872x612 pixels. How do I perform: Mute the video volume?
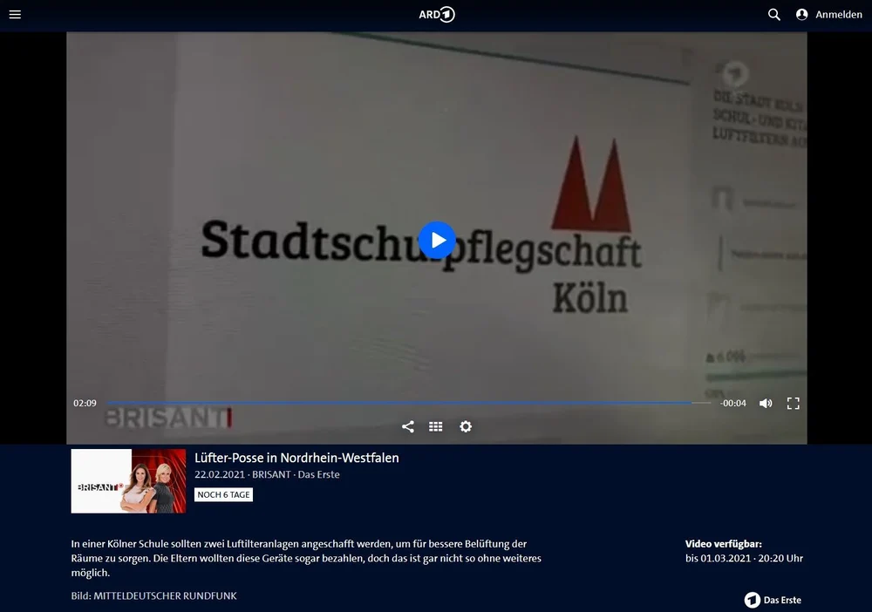tap(766, 403)
